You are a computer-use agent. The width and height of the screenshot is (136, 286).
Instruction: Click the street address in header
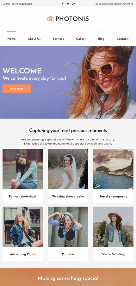click(x=114, y=3)
